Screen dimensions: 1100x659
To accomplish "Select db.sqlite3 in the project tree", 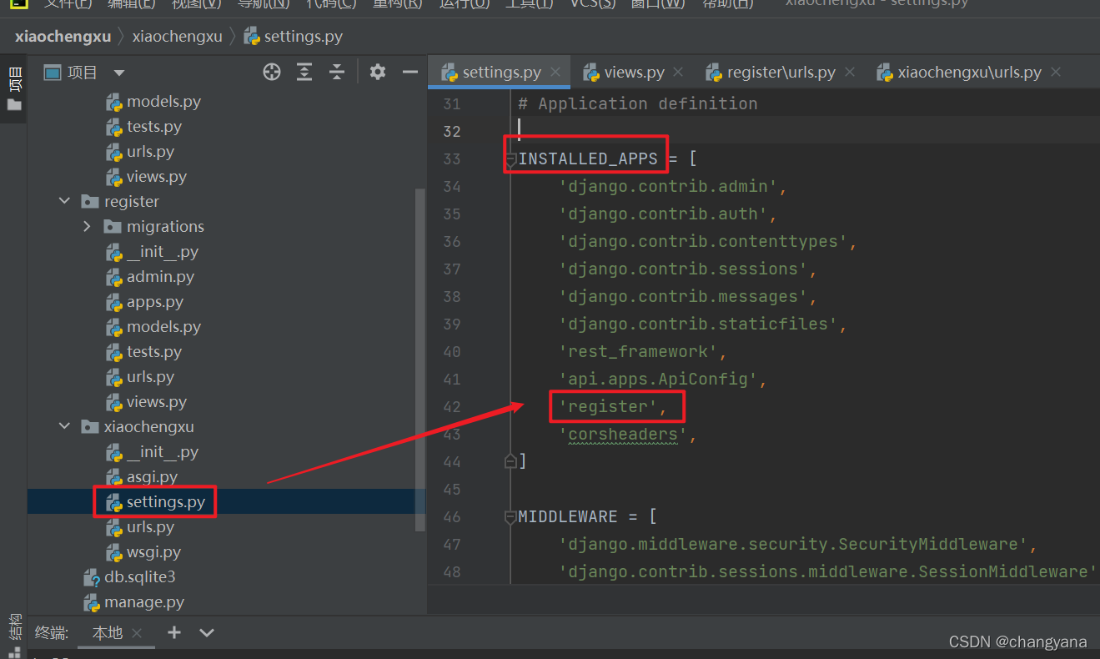I will pos(139,576).
